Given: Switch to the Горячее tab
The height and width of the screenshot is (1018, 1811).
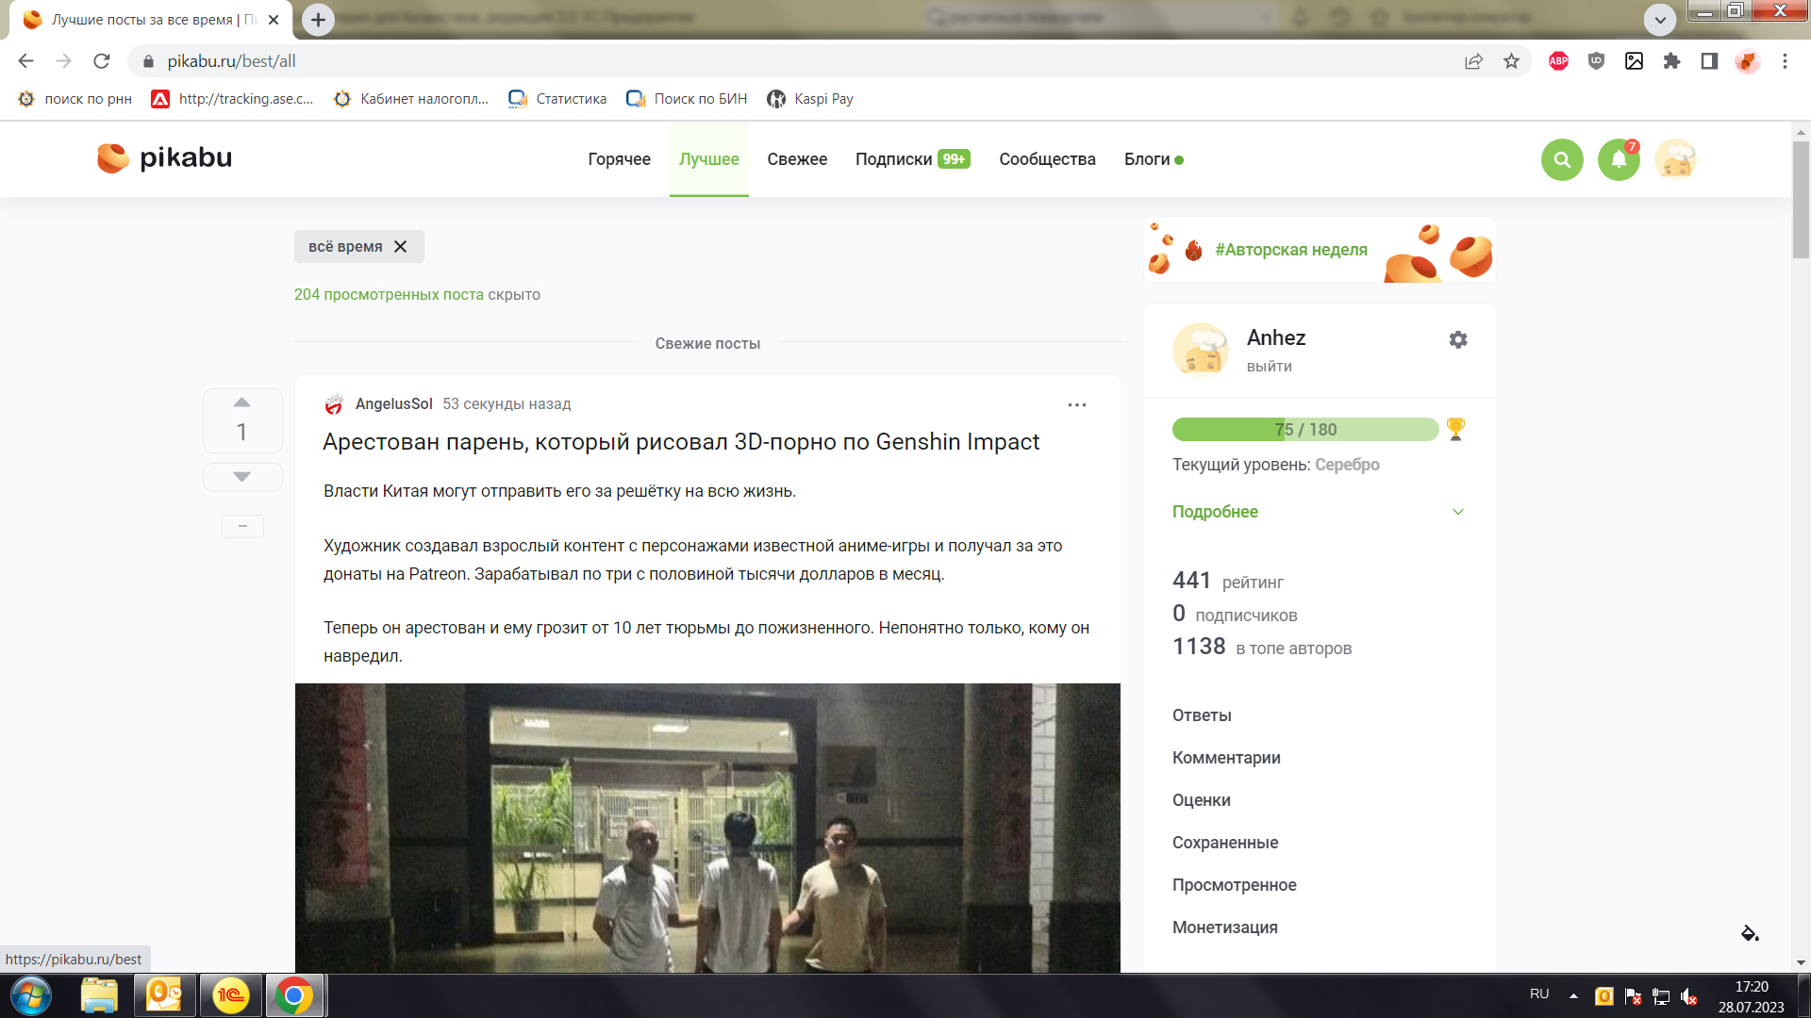Looking at the screenshot, I should [x=619, y=159].
